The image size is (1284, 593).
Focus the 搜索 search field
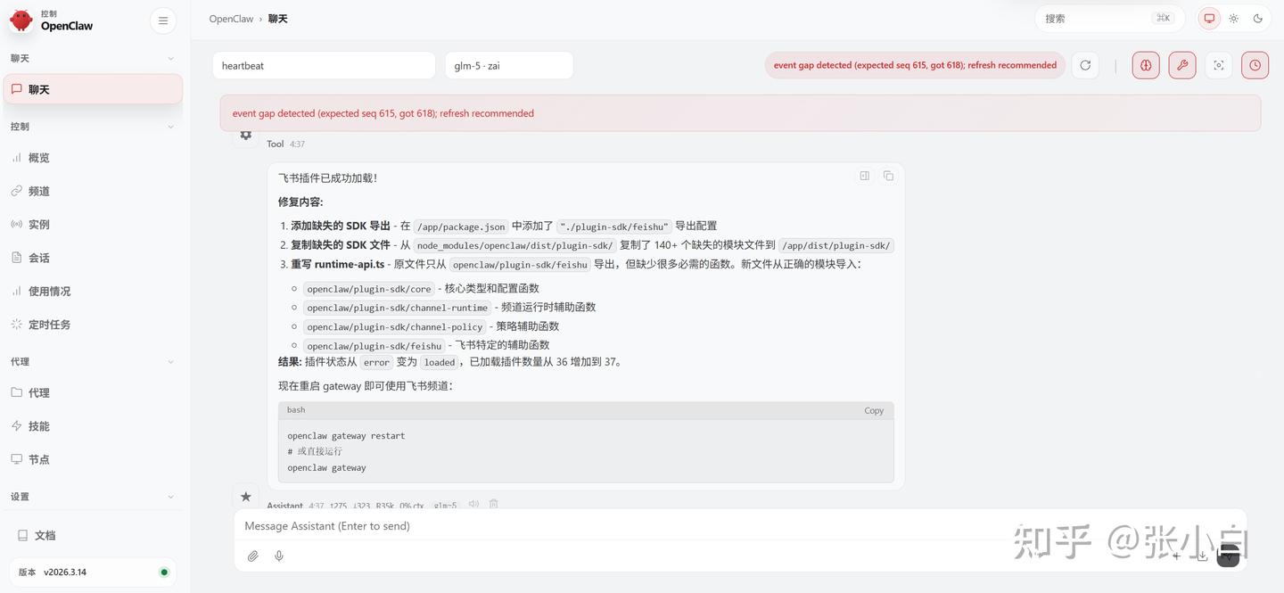tap(1109, 19)
